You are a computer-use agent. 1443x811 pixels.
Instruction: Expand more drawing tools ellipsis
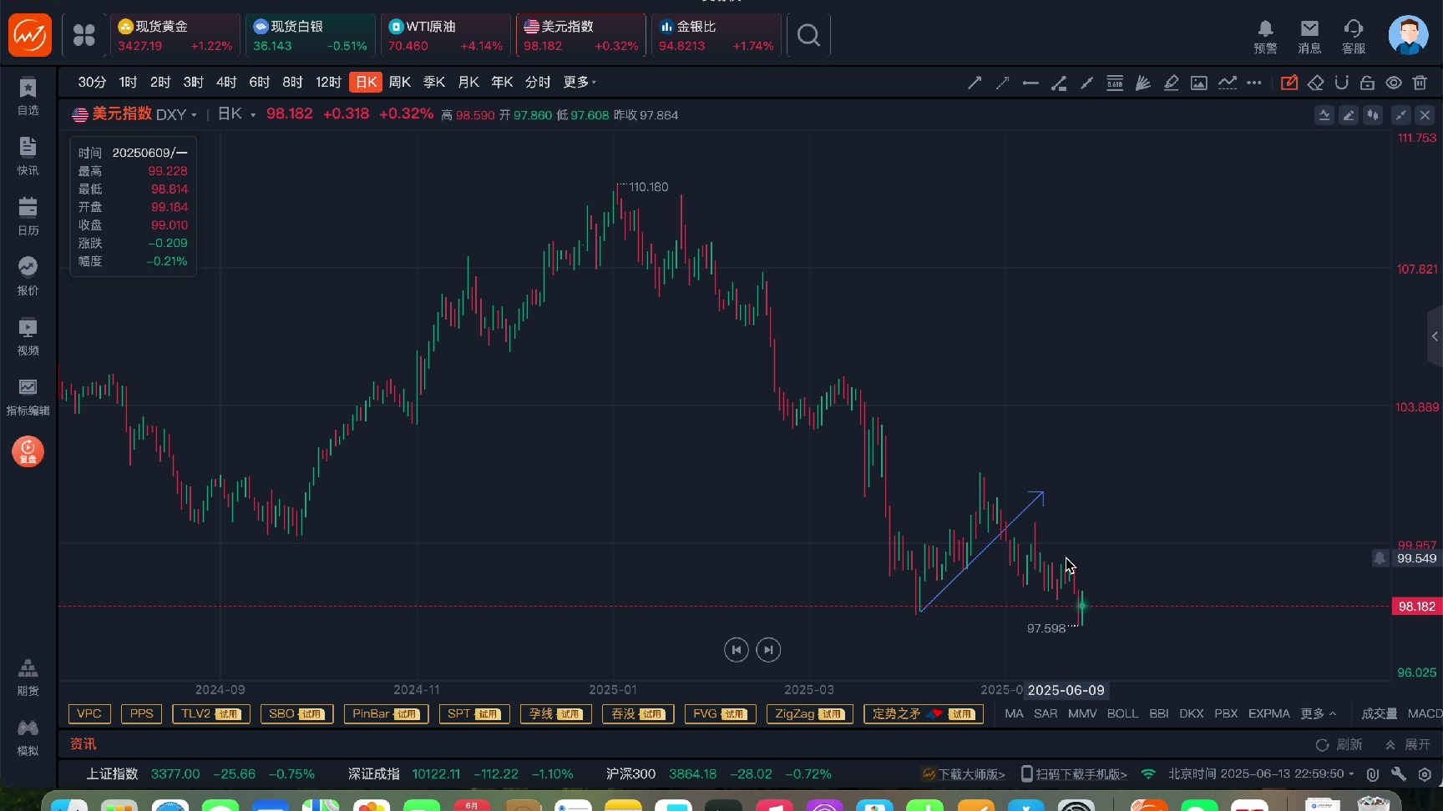coord(1253,83)
